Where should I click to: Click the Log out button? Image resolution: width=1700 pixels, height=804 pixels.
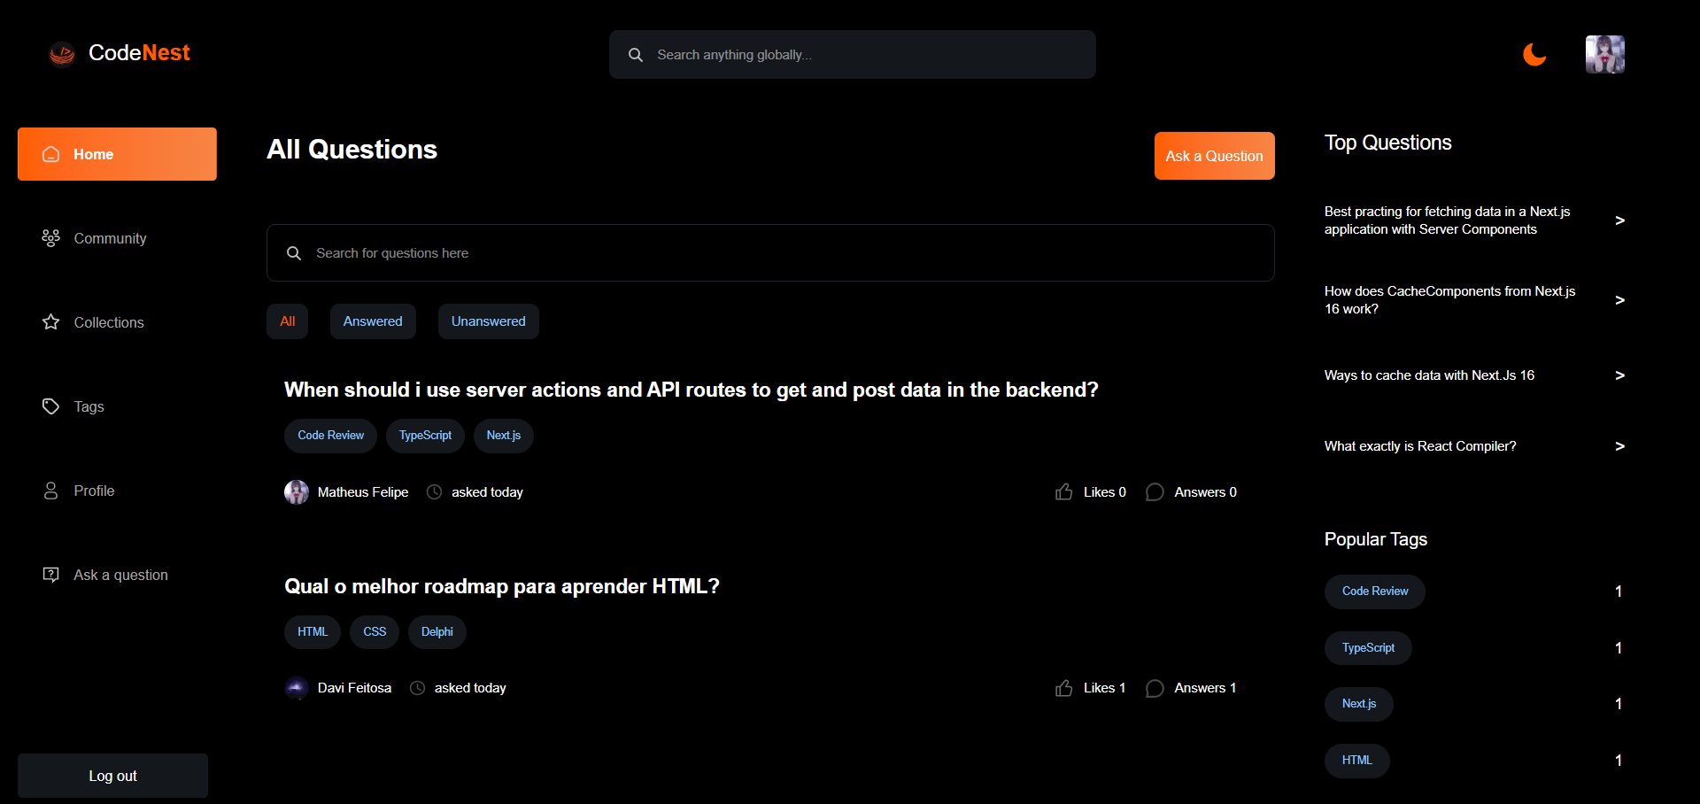coord(112,776)
